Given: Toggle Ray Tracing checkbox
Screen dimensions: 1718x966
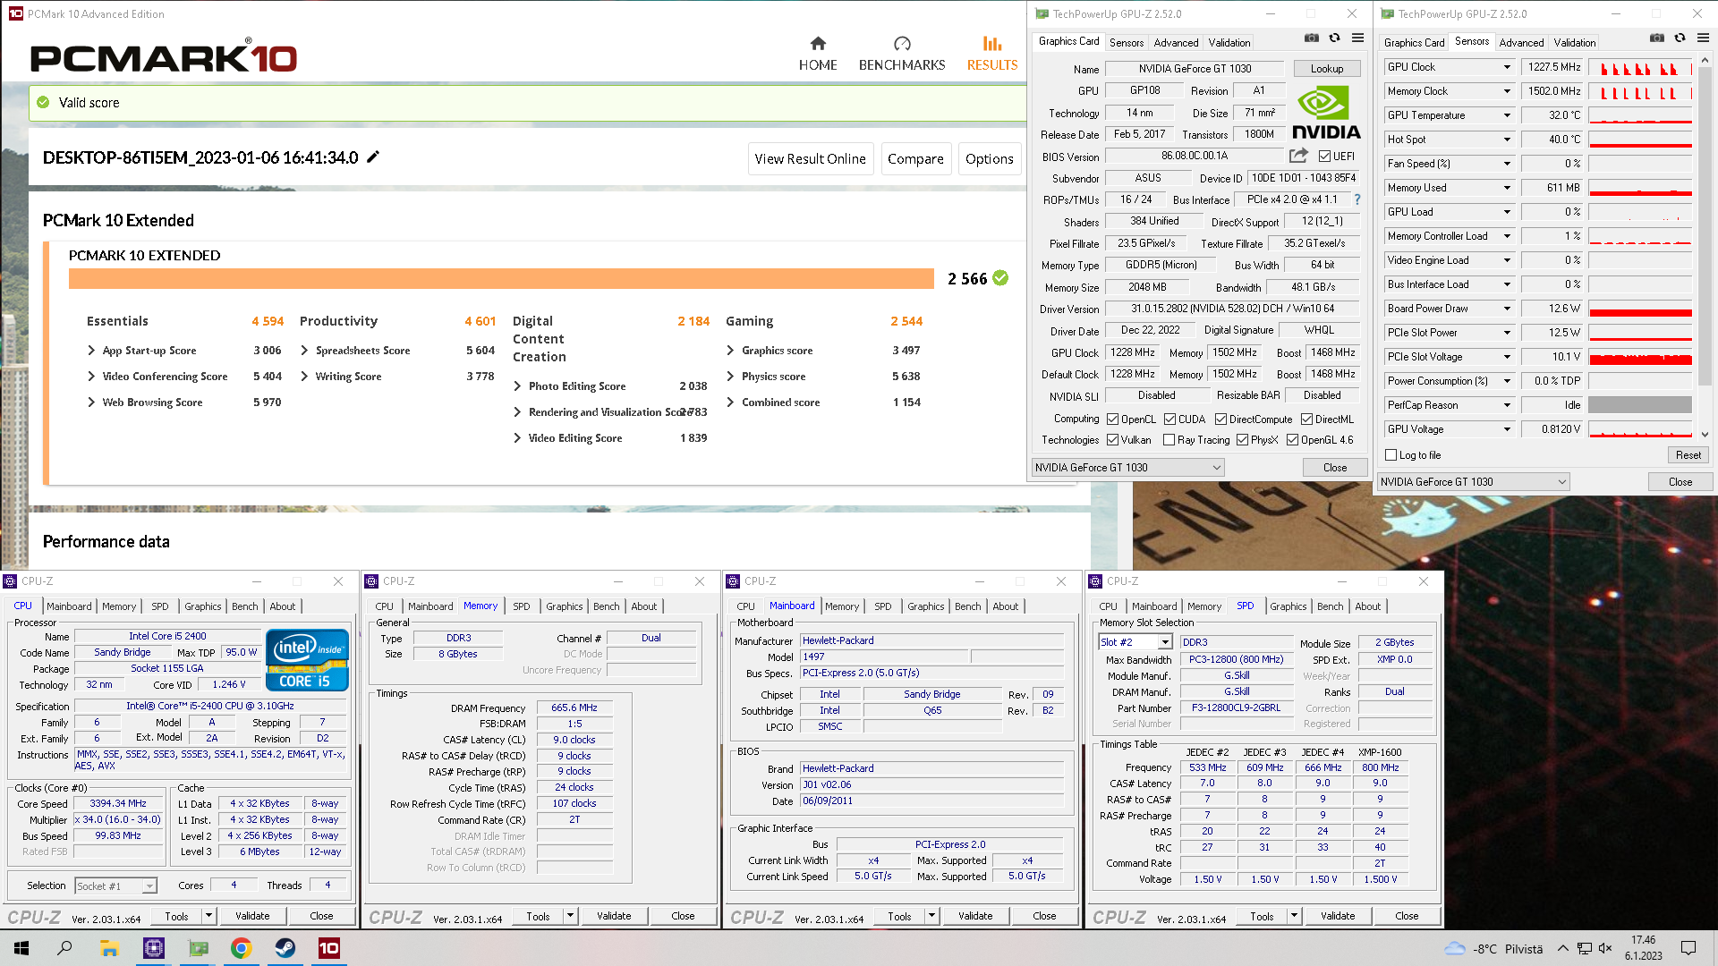Looking at the screenshot, I should tap(1169, 440).
